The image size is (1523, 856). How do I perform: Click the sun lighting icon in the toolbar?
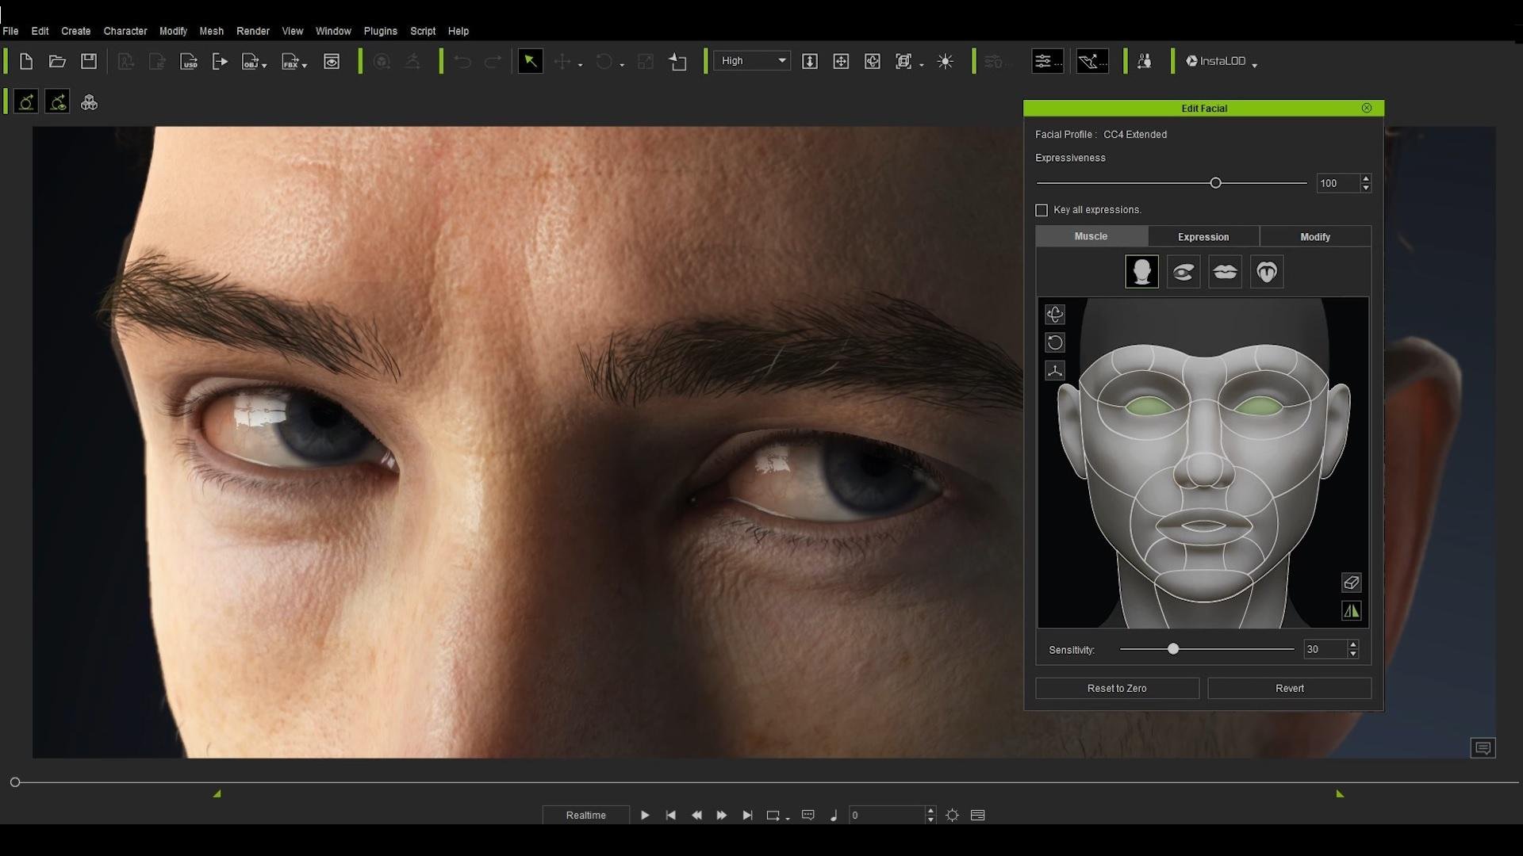[x=945, y=62]
